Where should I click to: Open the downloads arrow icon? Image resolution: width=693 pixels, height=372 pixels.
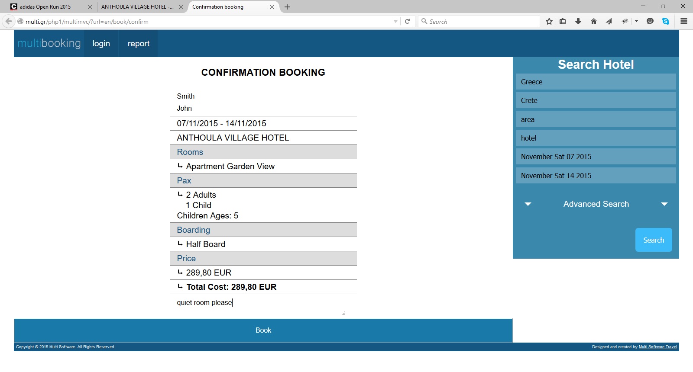tap(578, 21)
